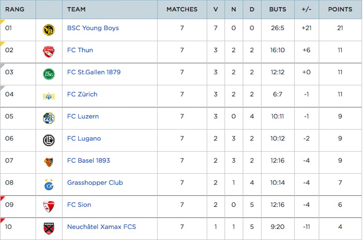Click the MATCHES column header
This screenshot has height=240, width=363.
pyautogui.click(x=182, y=9)
